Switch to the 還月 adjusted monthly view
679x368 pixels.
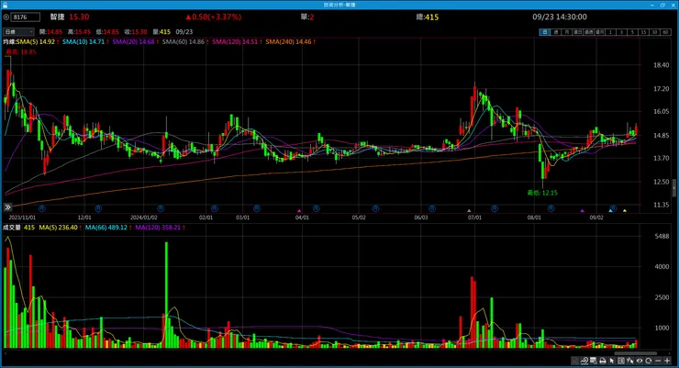click(600, 32)
